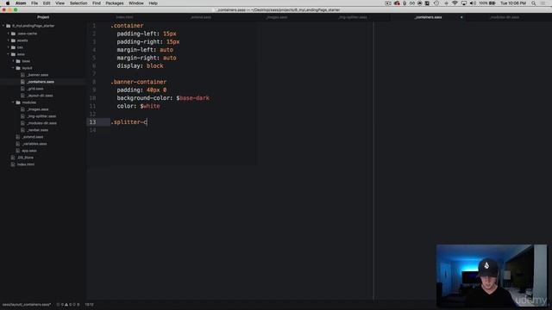Open the Edit menu
Screen dimensions: 552x310
coord(47,3)
